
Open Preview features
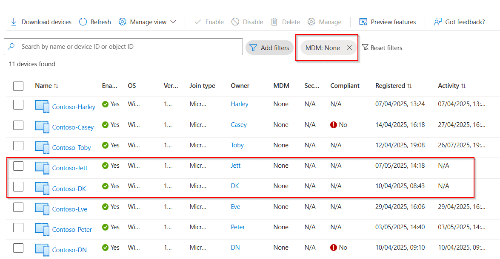[387, 22]
